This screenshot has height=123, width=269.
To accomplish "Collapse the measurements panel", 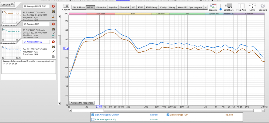I will coord(7,5).
